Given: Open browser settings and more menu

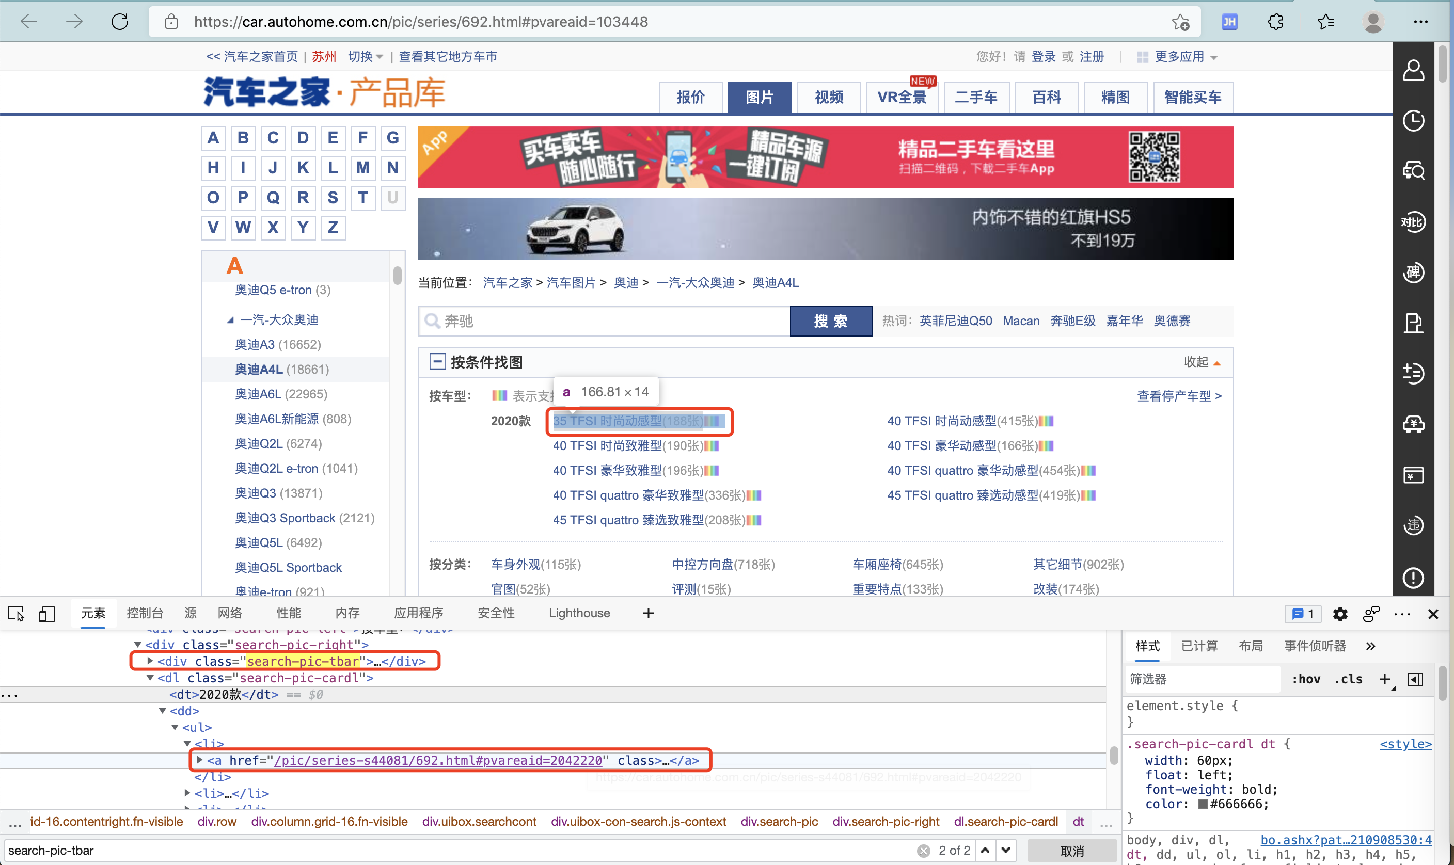Looking at the screenshot, I should click(1421, 22).
